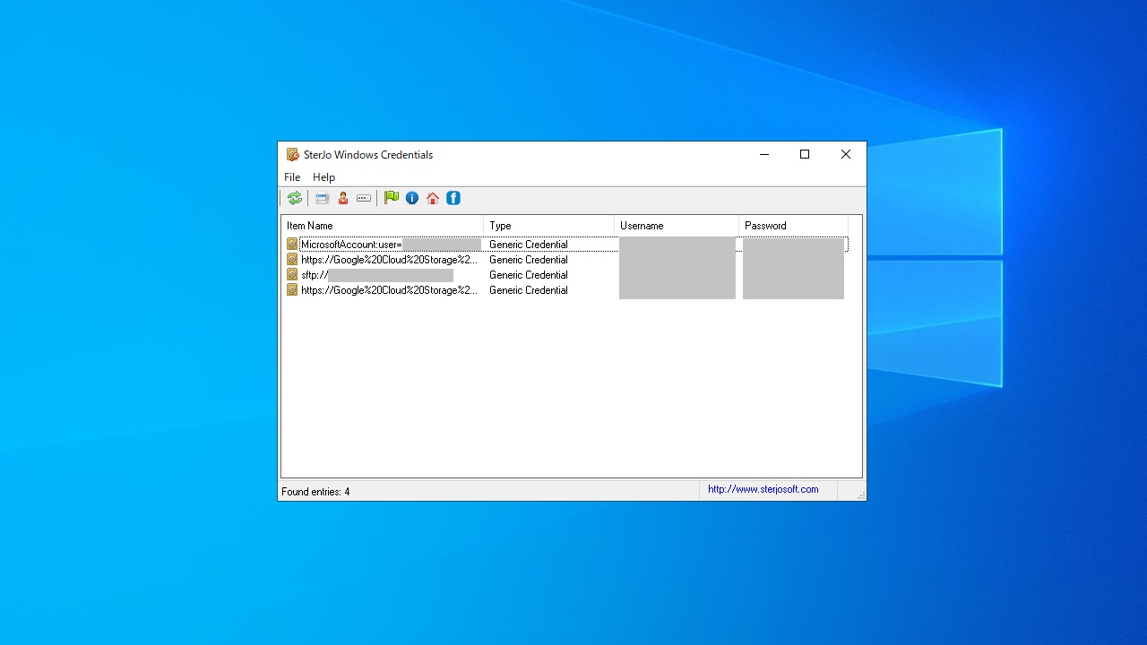Click the password dots field toolbar icon
Viewport: 1147px width, 645px height.
click(364, 198)
